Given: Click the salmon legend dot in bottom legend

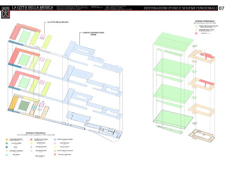Looking at the screenshot, I should tap(55, 155).
